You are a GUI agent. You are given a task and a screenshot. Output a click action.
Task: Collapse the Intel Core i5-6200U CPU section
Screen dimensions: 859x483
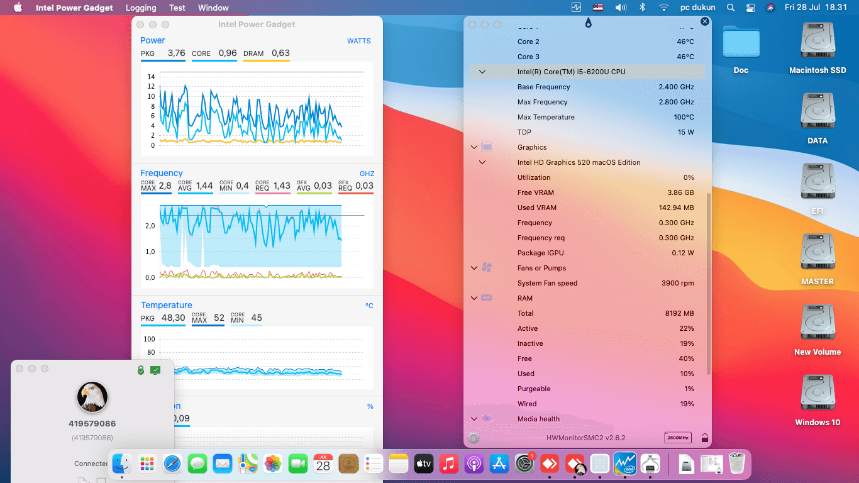(x=482, y=72)
